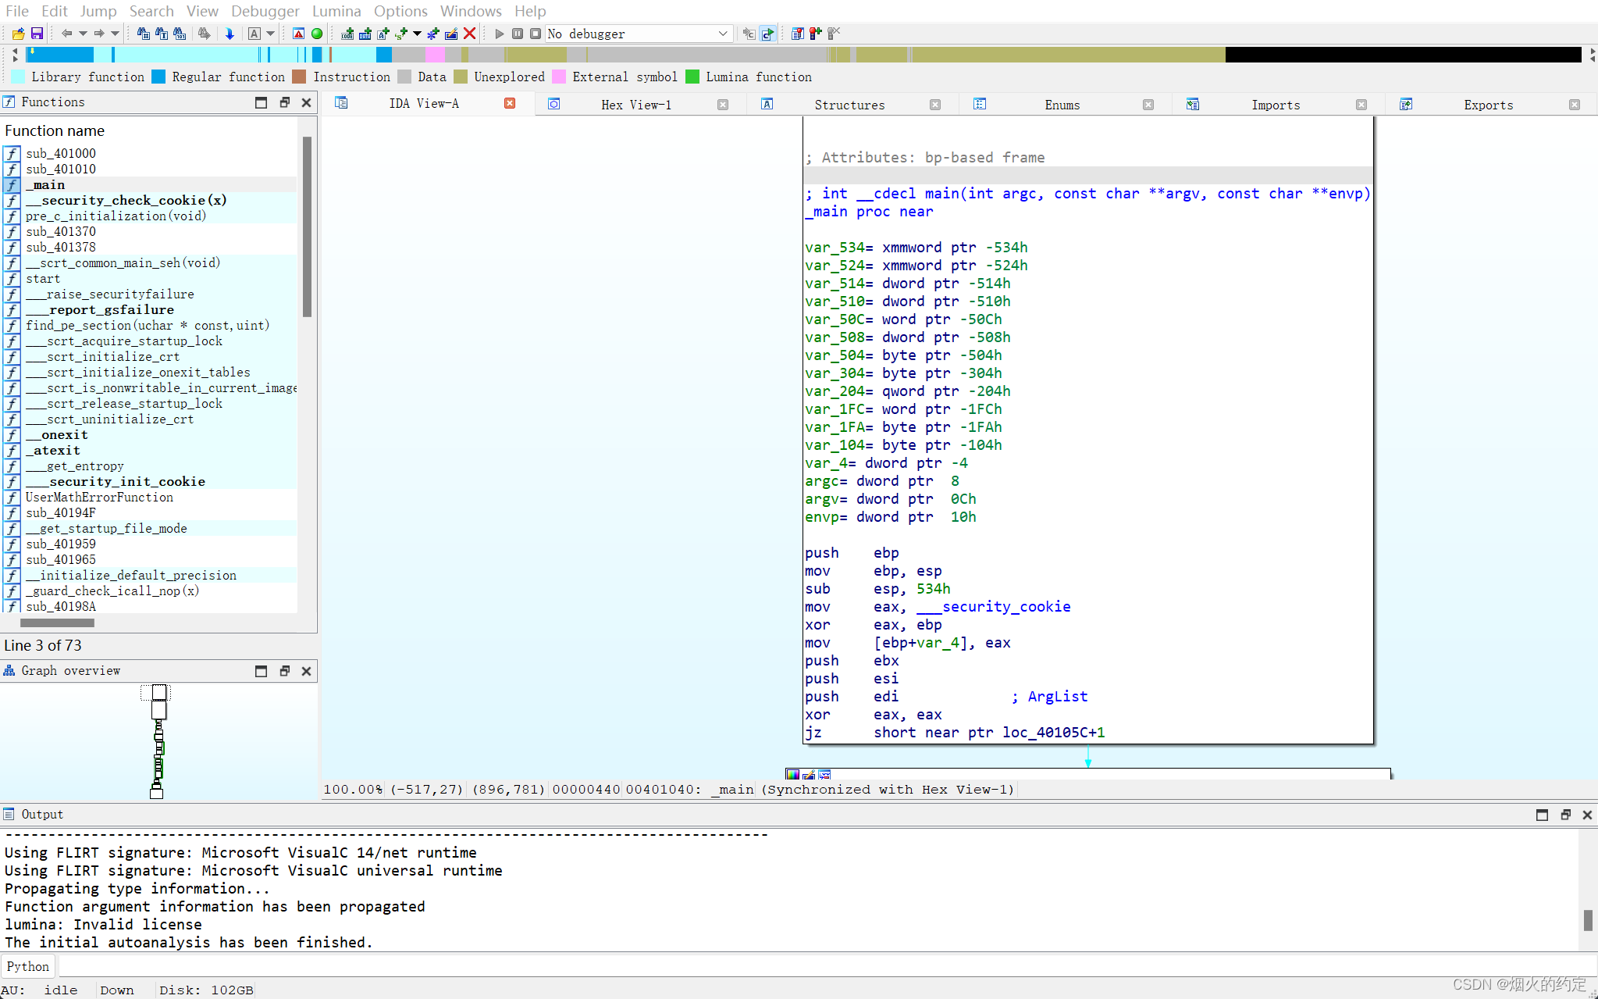The height and width of the screenshot is (999, 1598).
Task: Click the blue down arrow icon
Action: pyautogui.click(x=230, y=34)
